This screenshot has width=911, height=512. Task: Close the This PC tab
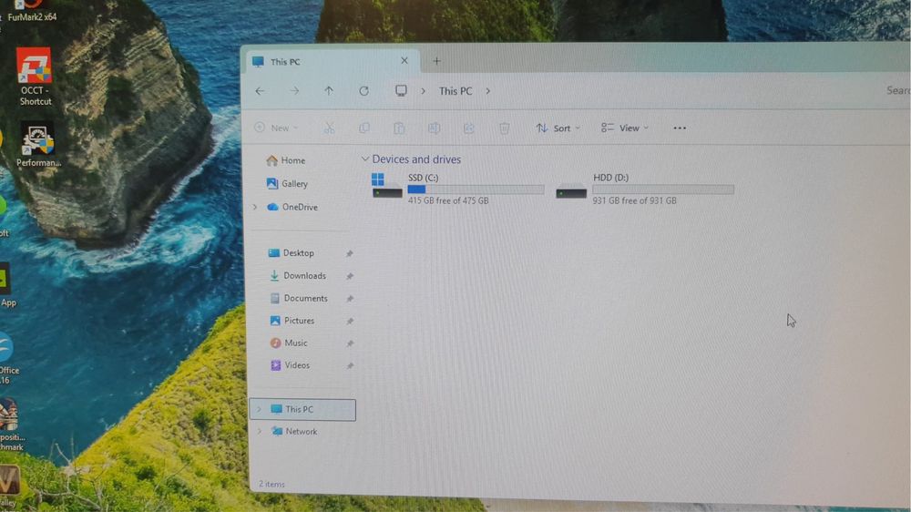[404, 60]
